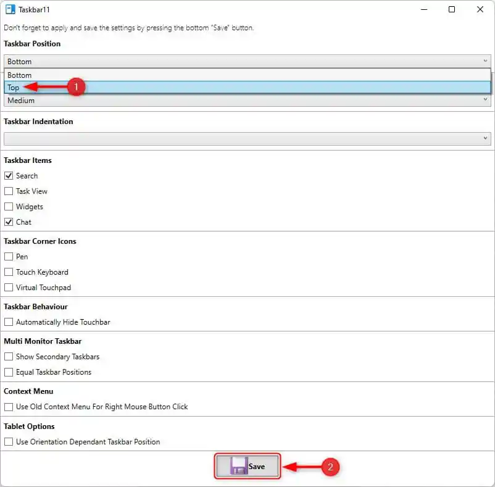The width and height of the screenshot is (495, 487).
Task: Click the save reminder text at top
Action: pyautogui.click(x=128, y=28)
